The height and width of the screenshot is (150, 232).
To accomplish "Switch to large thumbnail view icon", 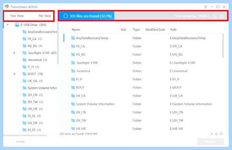I will click(221, 134).
